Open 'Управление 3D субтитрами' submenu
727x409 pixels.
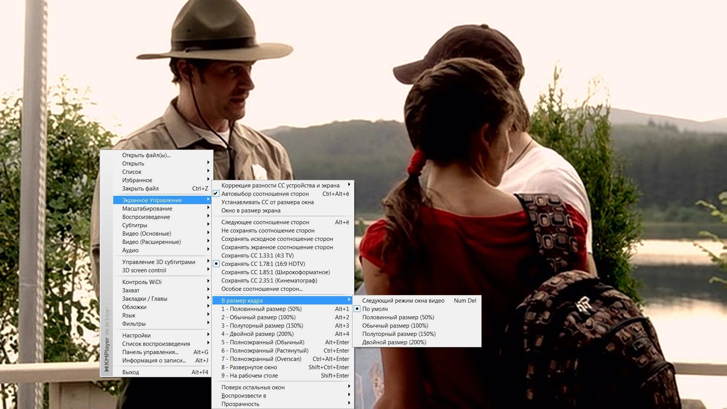pos(162,262)
